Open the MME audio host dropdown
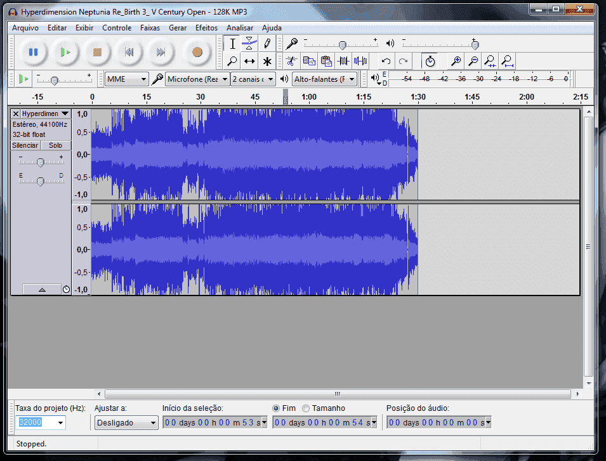606x461 pixels. click(126, 79)
